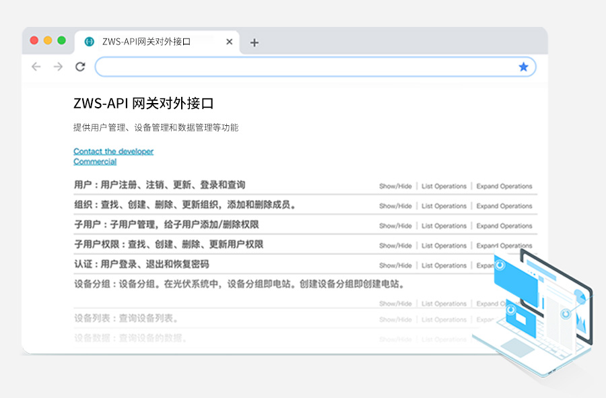606x398 pixels.
Task: Expand Operations for the 子用户 section
Action: [x=504, y=226]
